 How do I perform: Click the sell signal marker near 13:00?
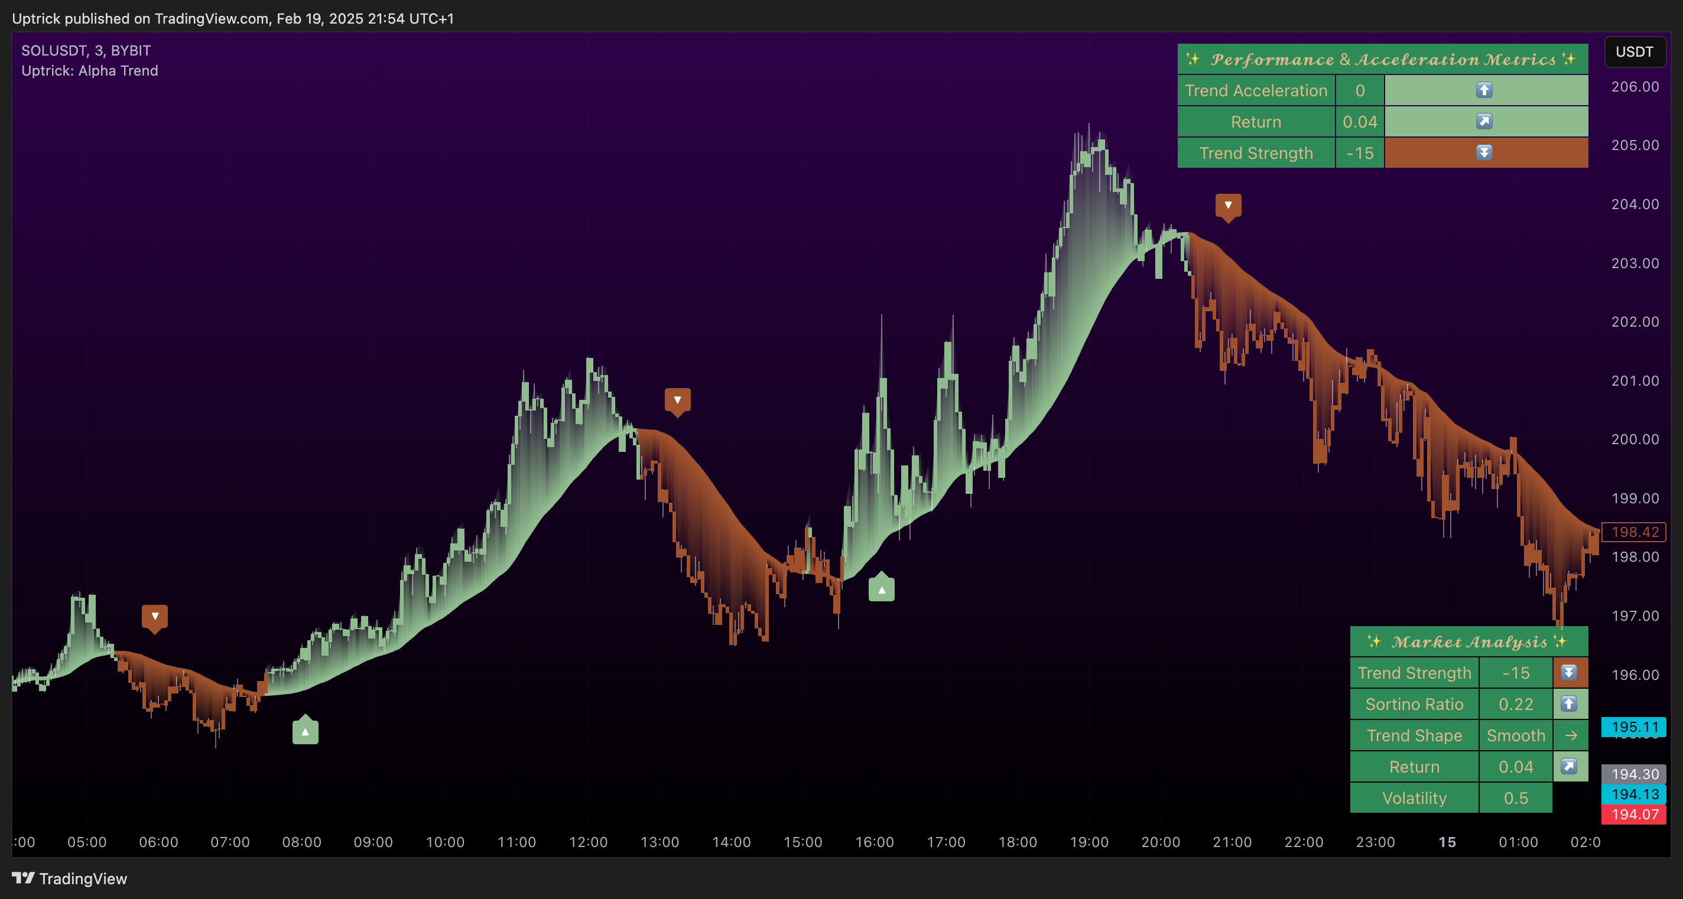[x=677, y=402]
